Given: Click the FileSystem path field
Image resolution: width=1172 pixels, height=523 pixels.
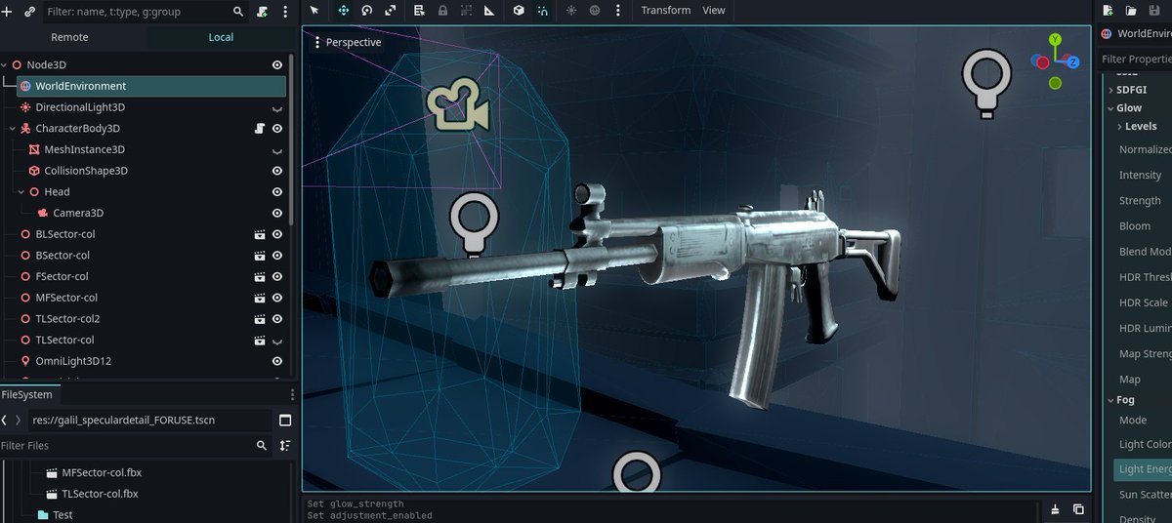Looking at the screenshot, I should (x=149, y=421).
